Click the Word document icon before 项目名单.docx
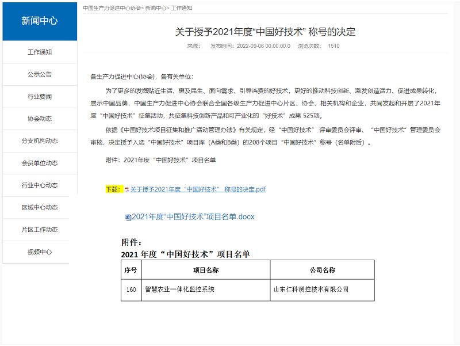This screenshot has height=346, width=460. 128,217
